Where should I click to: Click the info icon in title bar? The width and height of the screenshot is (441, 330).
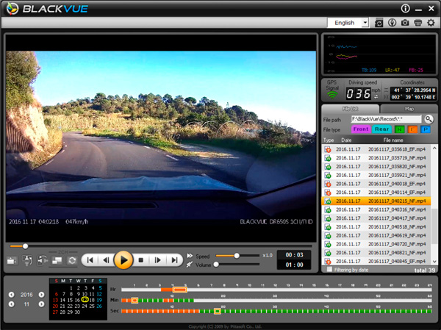404,8
